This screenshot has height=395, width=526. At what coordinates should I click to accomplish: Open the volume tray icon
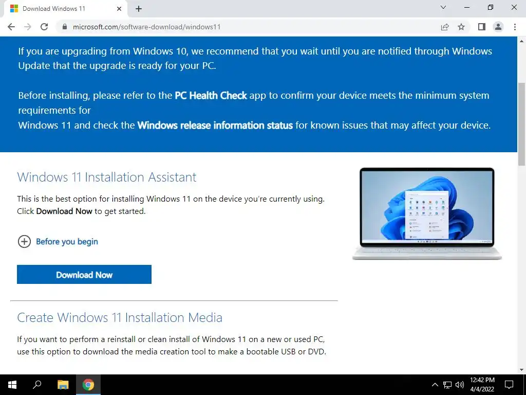click(460, 385)
